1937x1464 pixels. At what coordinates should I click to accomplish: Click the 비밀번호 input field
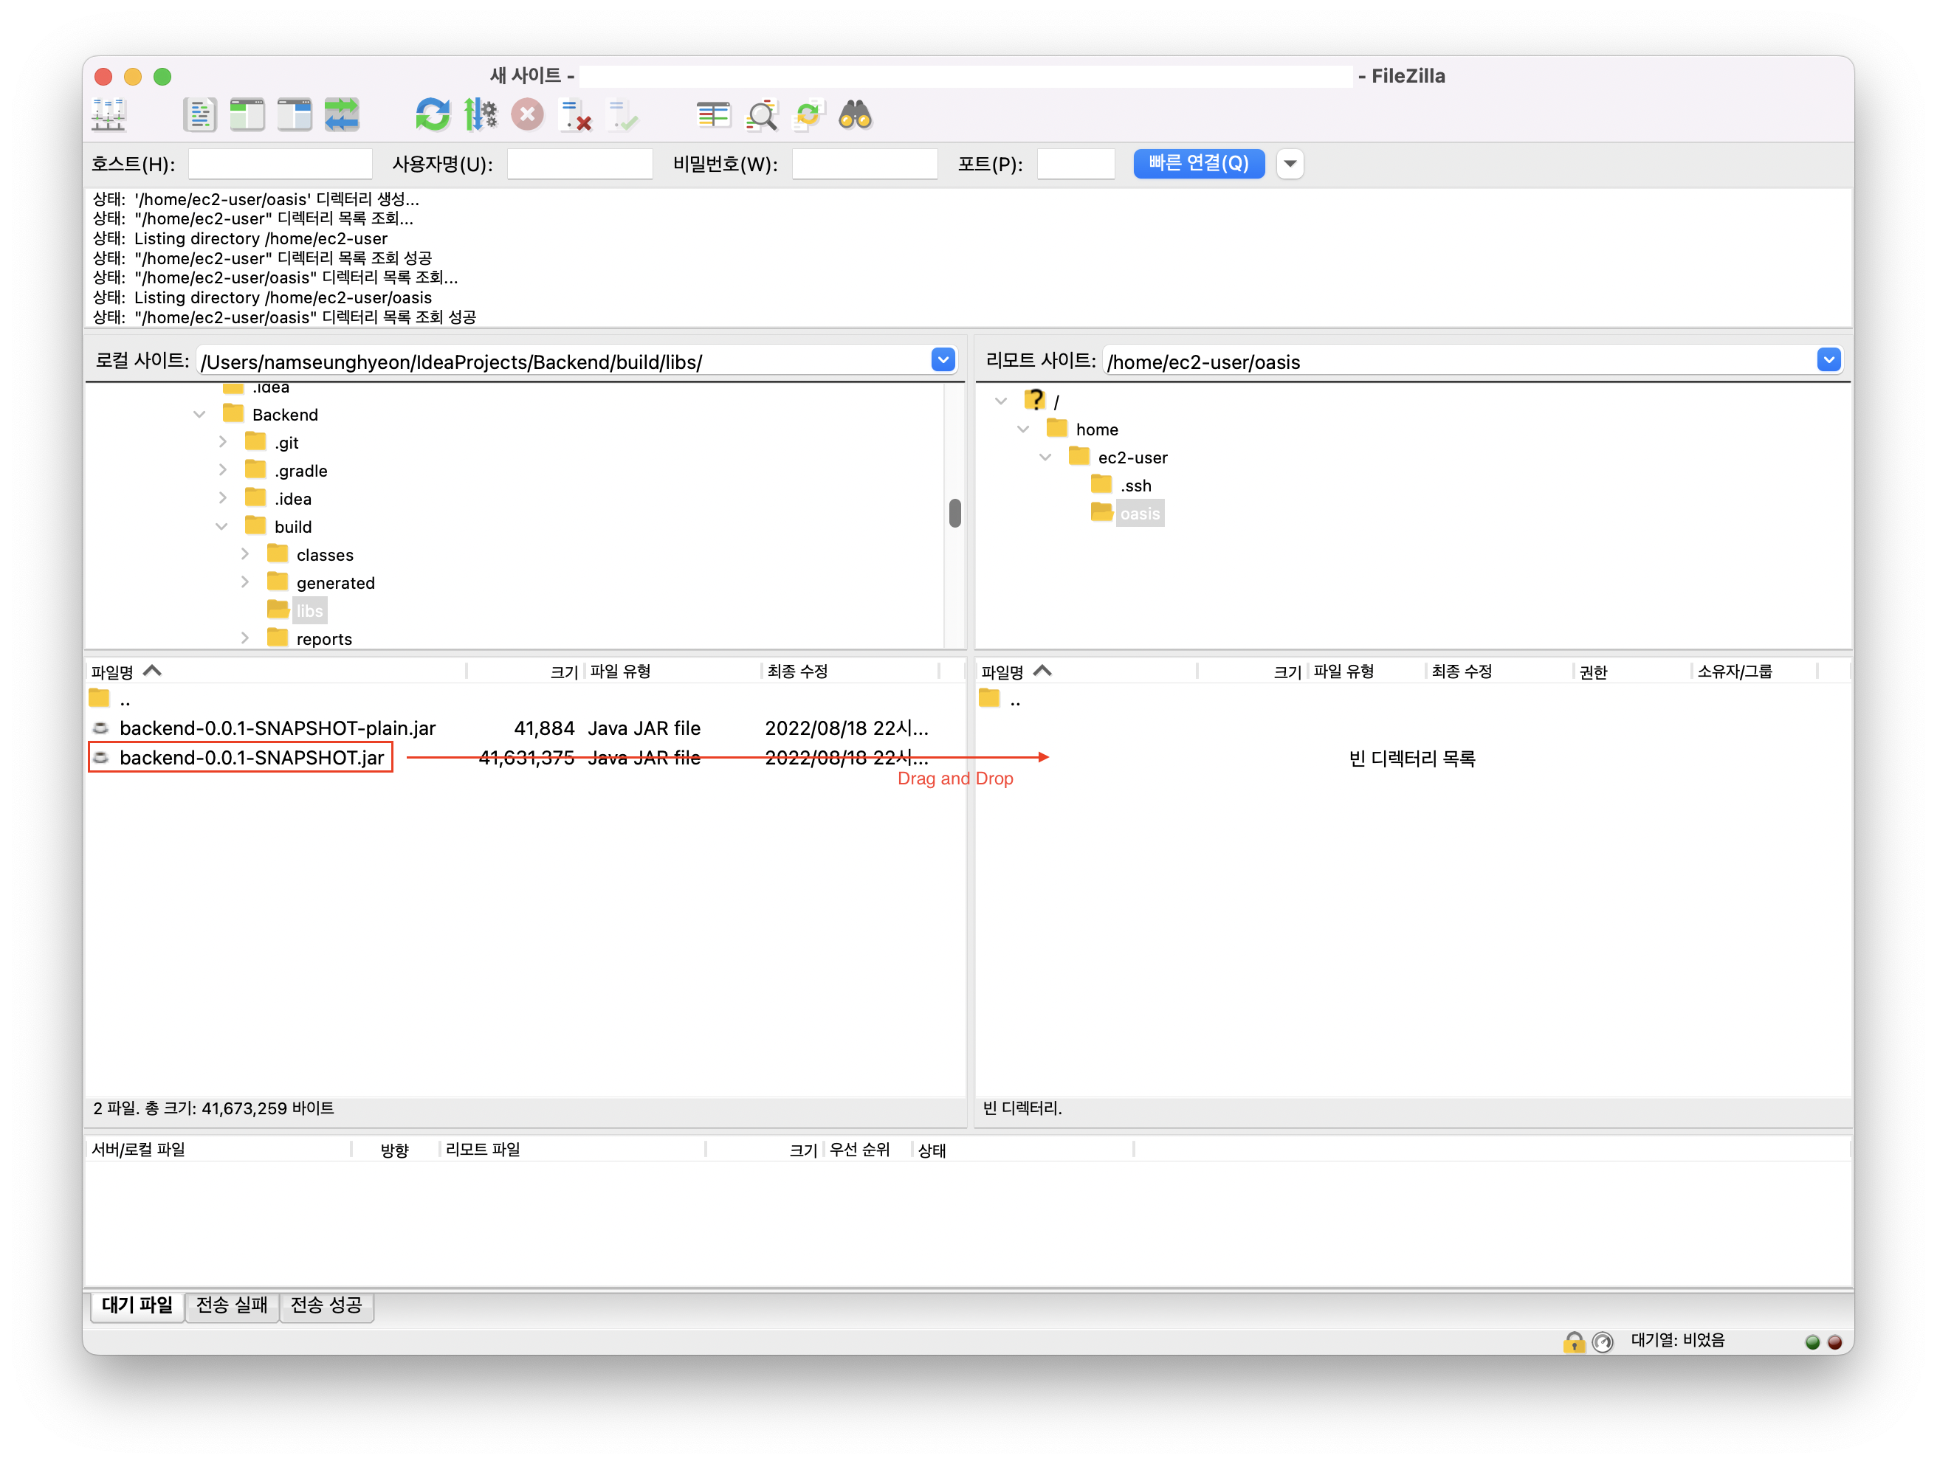864,164
